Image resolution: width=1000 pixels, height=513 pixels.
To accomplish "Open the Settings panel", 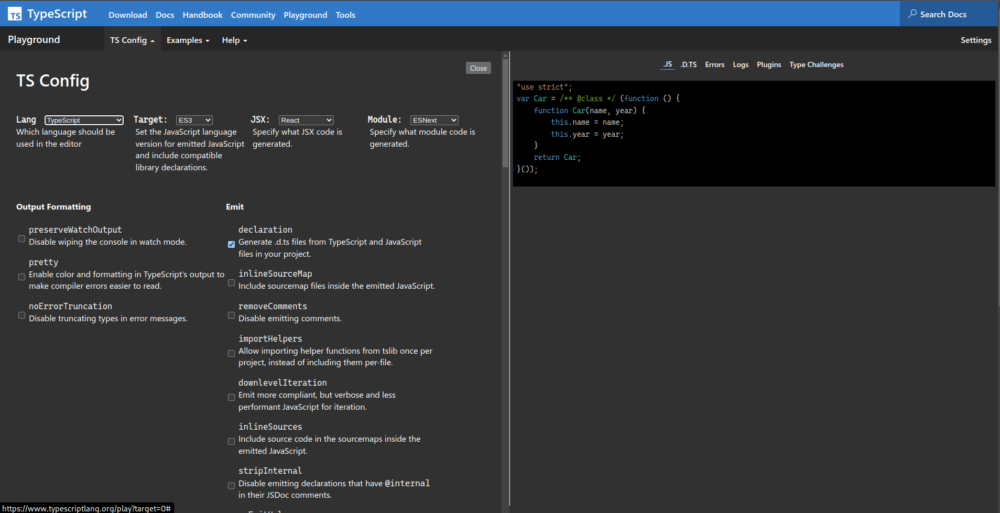I will tap(976, 40).
